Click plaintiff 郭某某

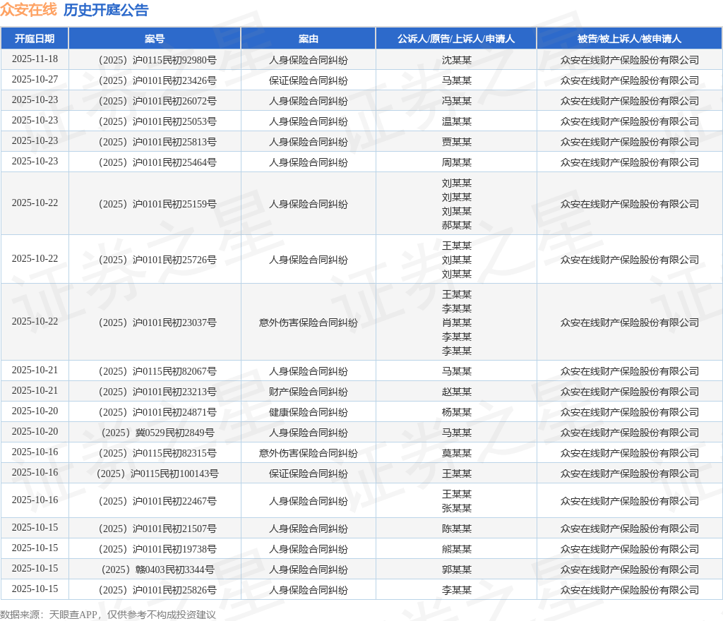pyautogui.click(x=457, y=570)
